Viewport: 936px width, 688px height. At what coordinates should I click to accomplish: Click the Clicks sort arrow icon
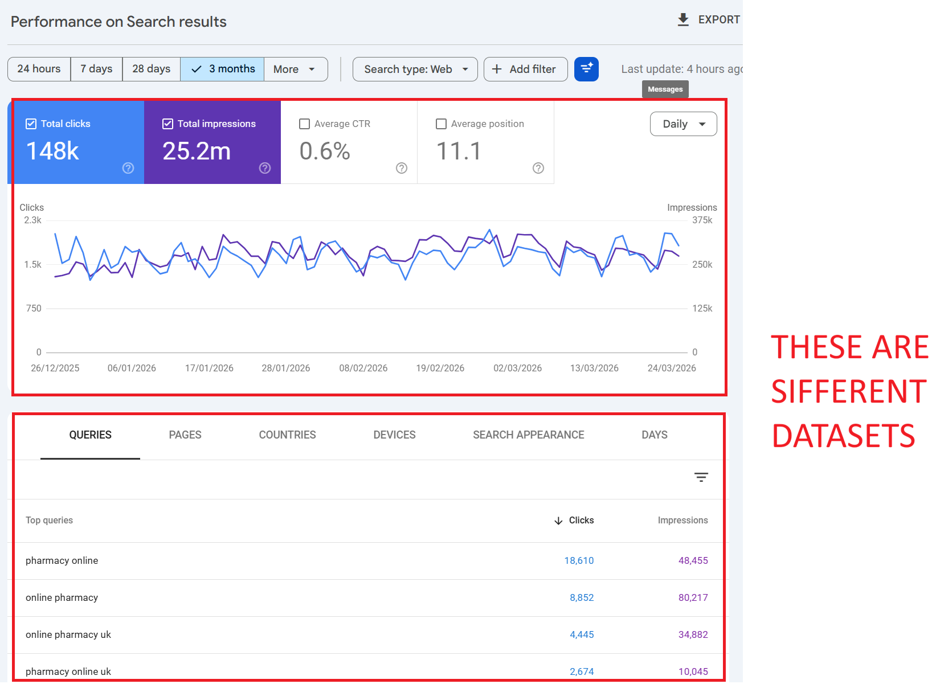[x=558, y=521]
